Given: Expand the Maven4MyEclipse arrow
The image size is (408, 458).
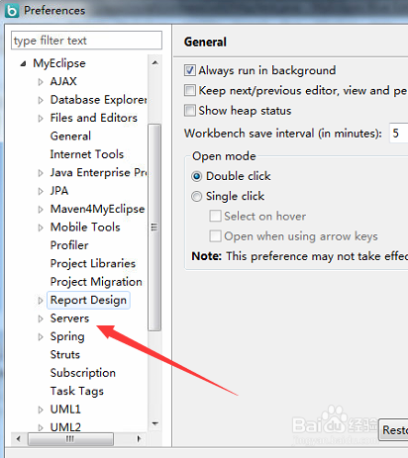Looking at the screenshot, I should click(x=41, y=209).
